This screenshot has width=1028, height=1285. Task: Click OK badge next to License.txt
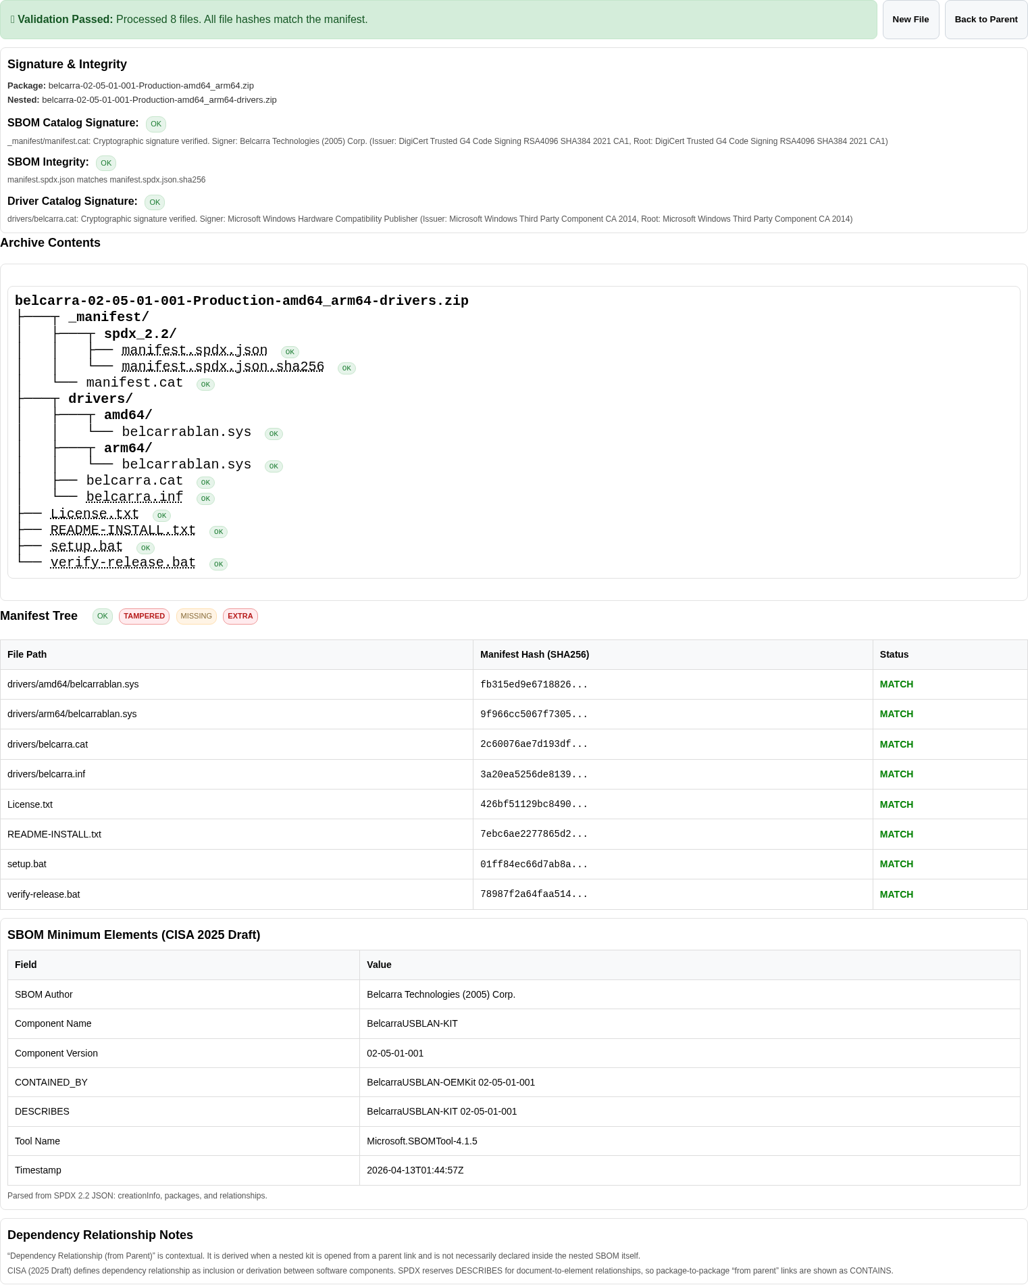pos(161,516)
